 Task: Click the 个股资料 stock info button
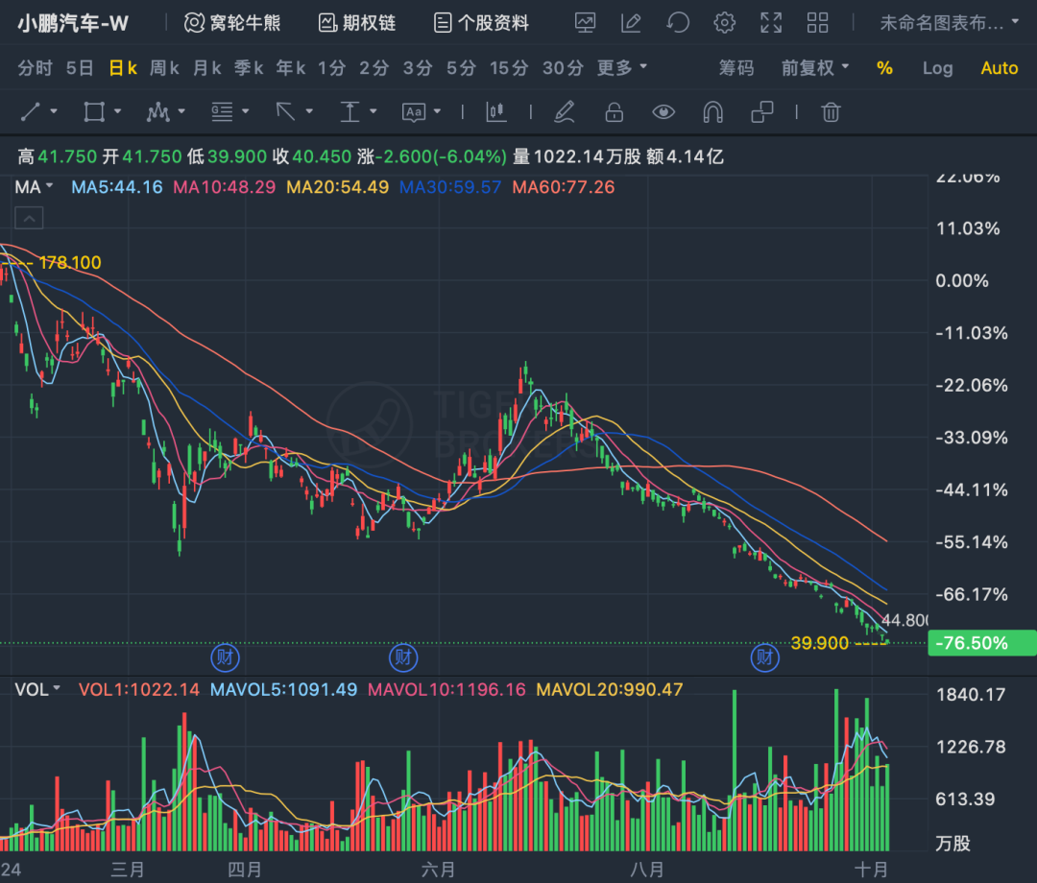(x=481, y=23)
